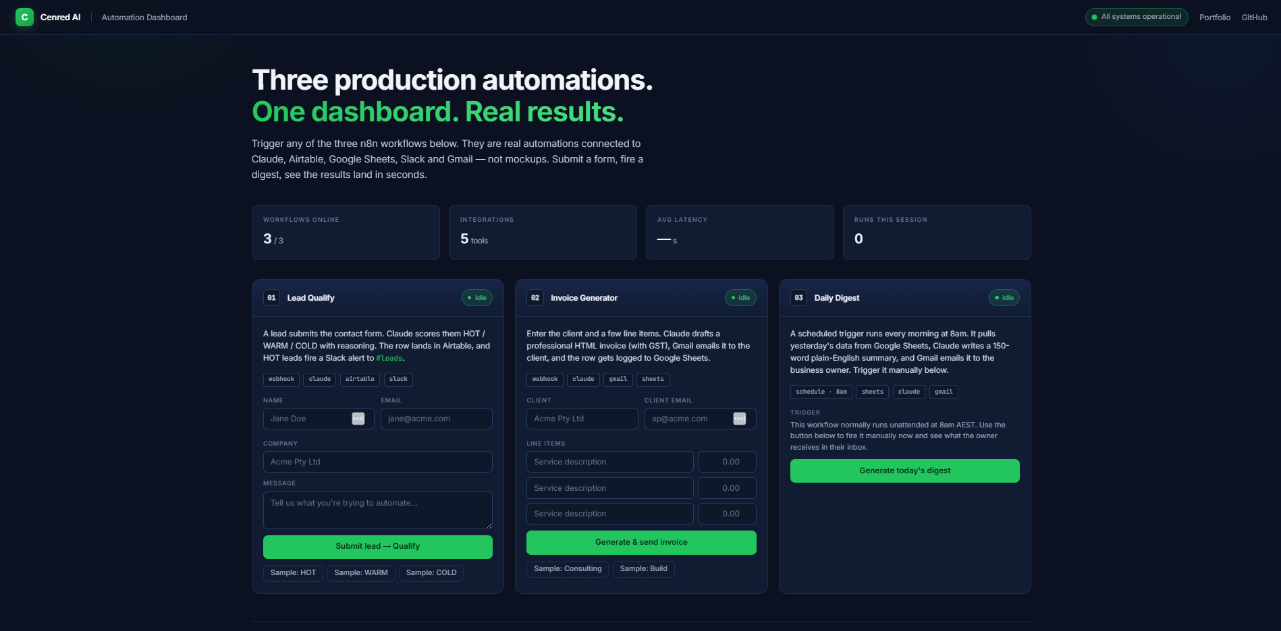Screen dimensions: 1281x631
Task: Click the Cenred AI brand name
Action: (x=60, y=18)
